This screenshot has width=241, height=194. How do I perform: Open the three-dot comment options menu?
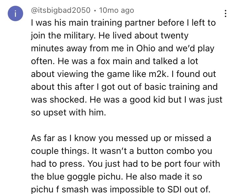pos(226,13)
